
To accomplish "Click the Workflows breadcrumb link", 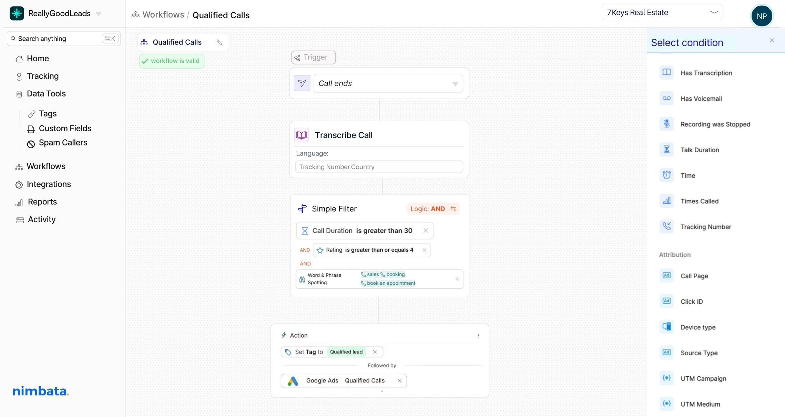I will 163,15.
